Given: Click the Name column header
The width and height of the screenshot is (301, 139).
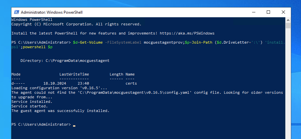Looking at the screenshot, I should point(130,74).
